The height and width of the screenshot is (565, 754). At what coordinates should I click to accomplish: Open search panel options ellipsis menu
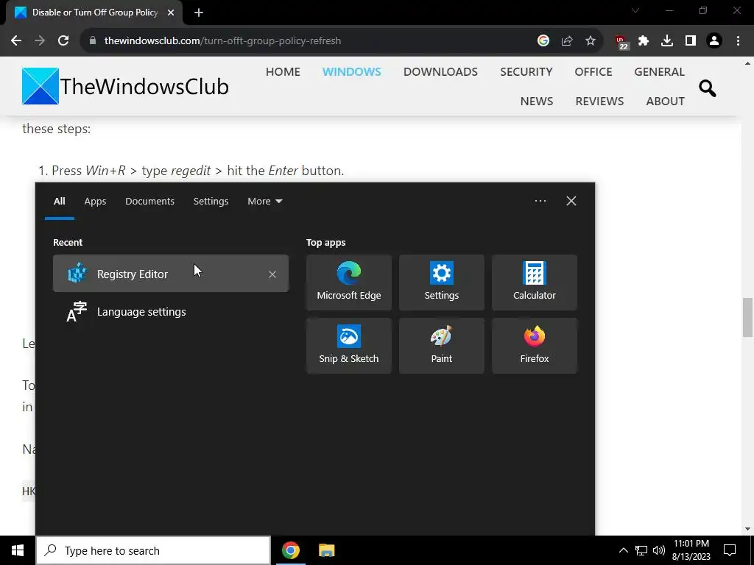click(540, 201)
